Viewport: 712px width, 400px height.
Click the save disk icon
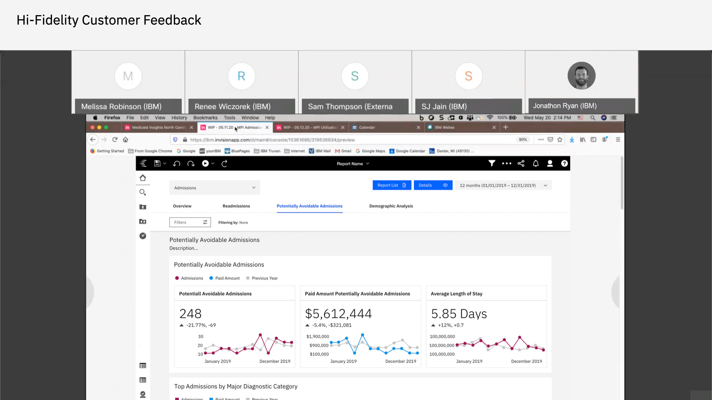pyautogui.click(x=157, y=163)
